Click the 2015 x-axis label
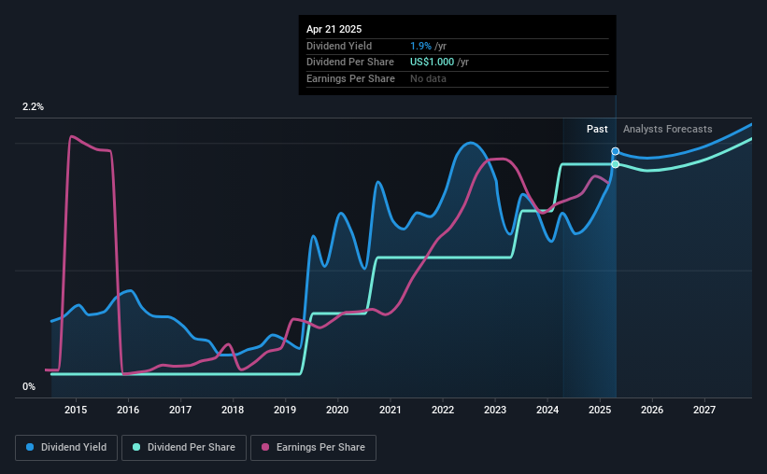 [x=76, y=410]
